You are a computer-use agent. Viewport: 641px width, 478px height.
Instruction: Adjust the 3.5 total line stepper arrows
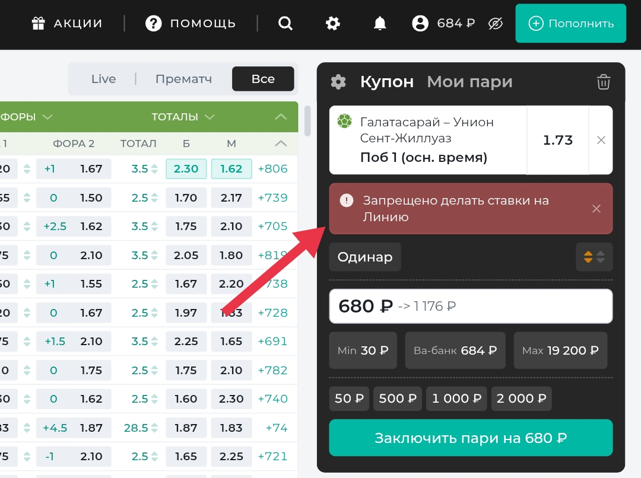[156, 168]
